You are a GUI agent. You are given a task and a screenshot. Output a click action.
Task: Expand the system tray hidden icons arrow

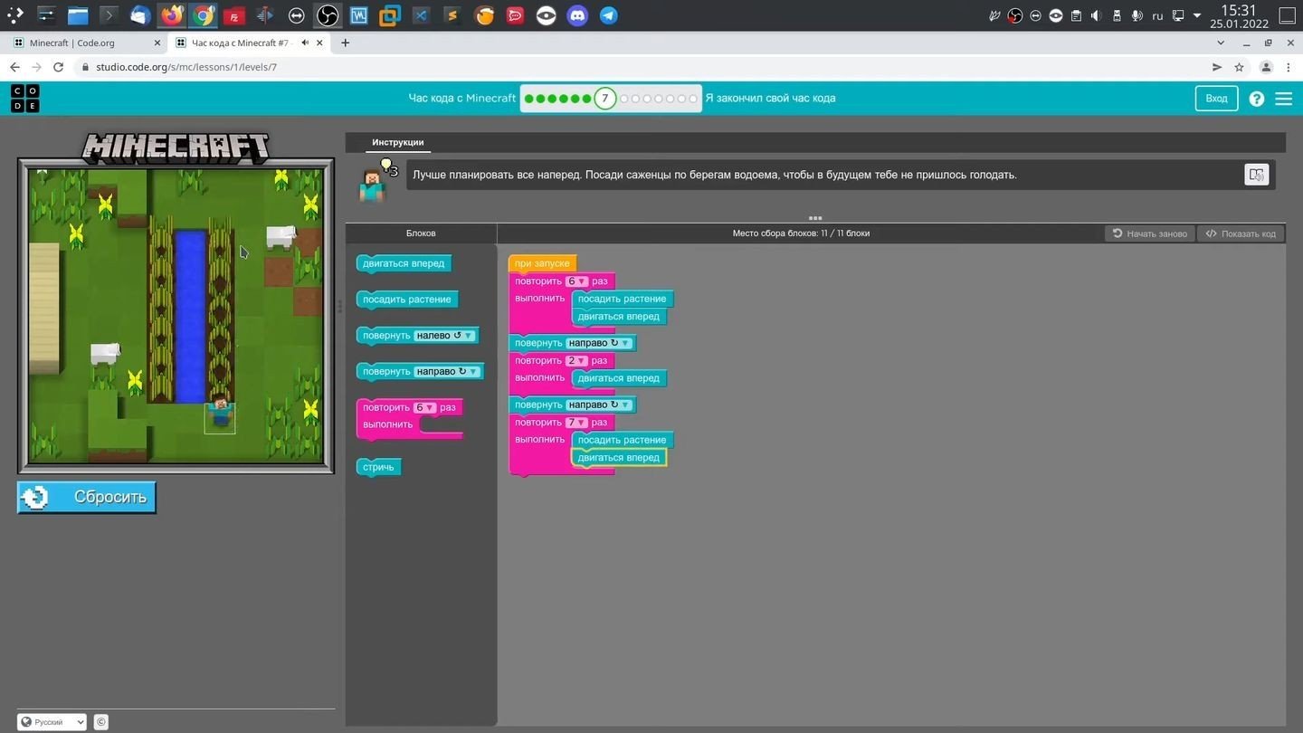click(x=1197, y=15)
